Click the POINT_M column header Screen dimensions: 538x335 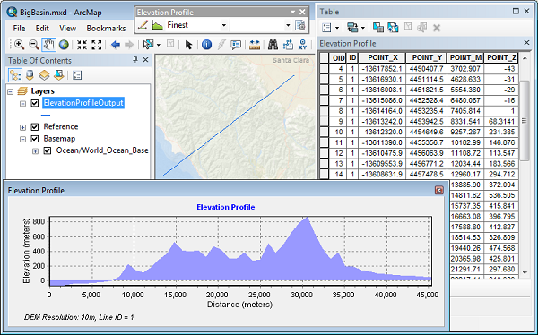tap(465, 57)
